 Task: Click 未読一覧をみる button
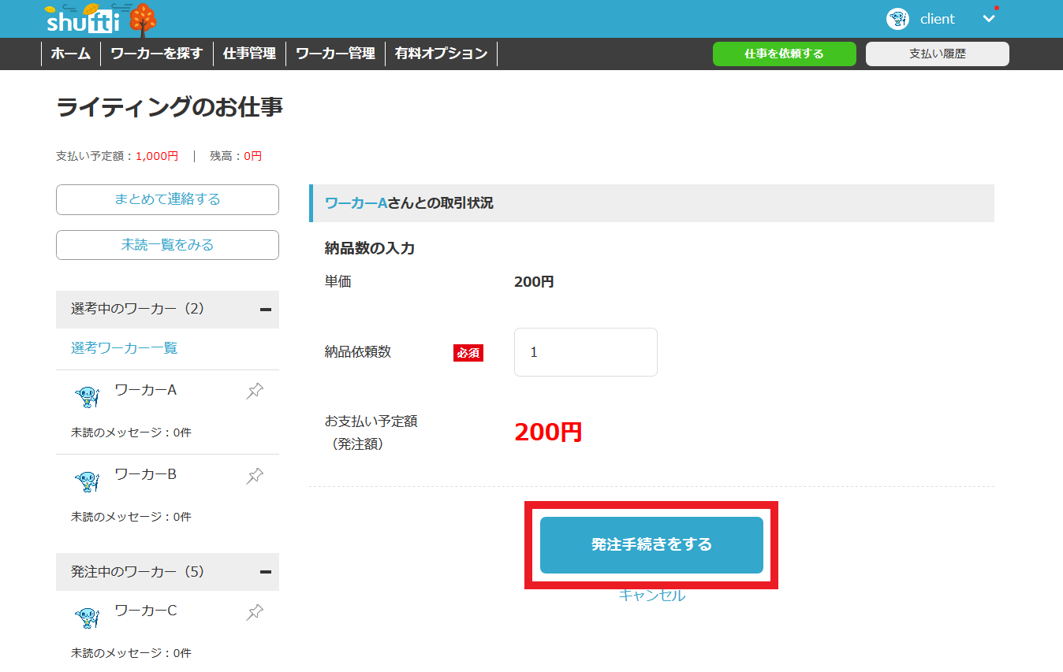(x=167, y=245)
